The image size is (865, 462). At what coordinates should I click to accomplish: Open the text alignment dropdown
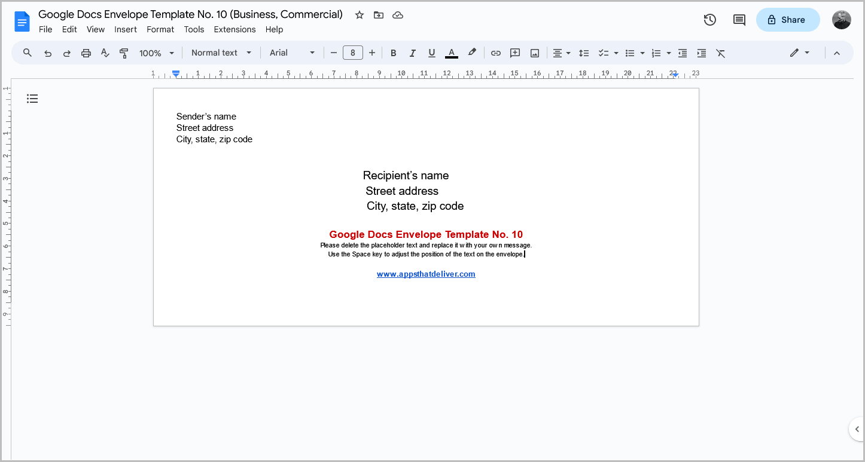tap(561, 53)
